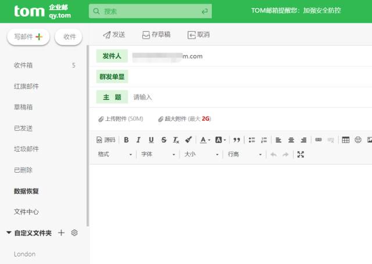Open 数据恢复 data recovery

26,191
